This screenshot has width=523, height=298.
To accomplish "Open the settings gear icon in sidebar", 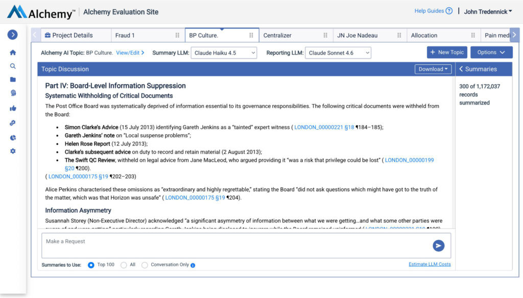I will [x=13, y=151].
